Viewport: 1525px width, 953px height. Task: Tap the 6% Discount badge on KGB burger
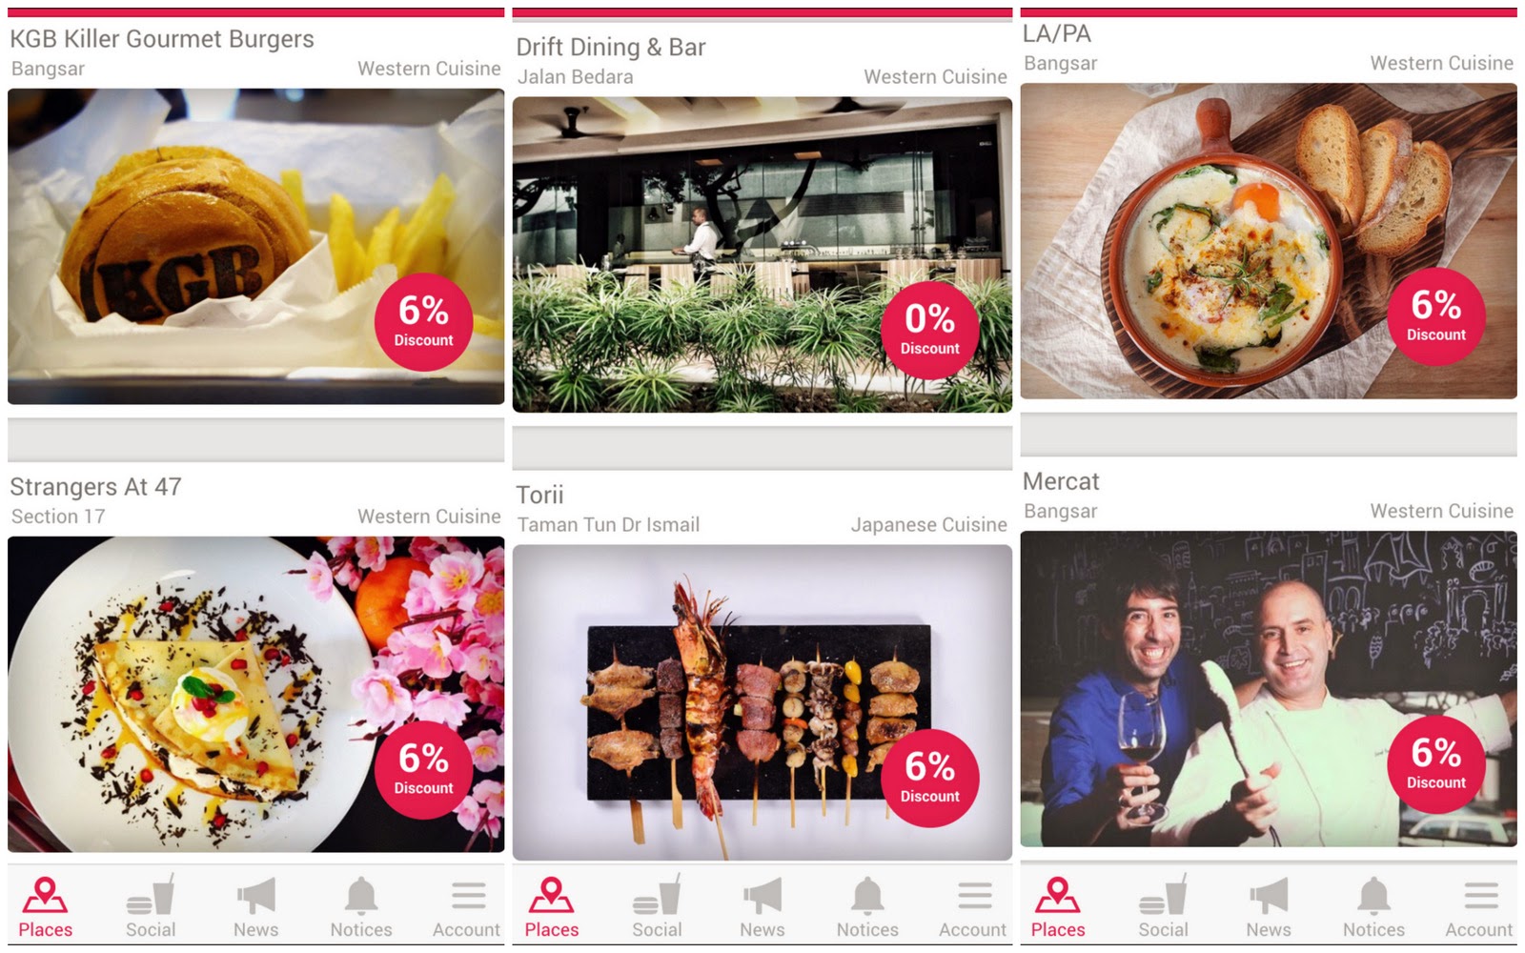click(x=423, y=322)
